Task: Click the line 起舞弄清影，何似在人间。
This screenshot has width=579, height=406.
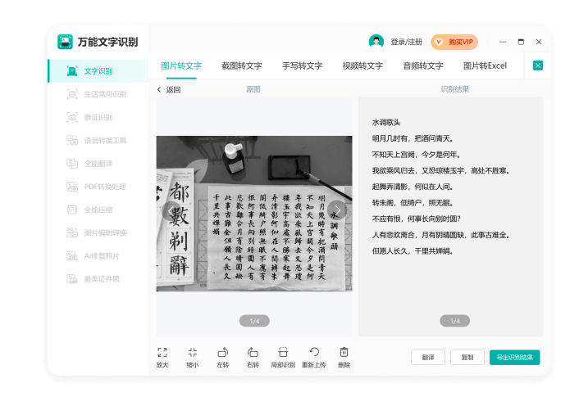Action: (413, 187)
